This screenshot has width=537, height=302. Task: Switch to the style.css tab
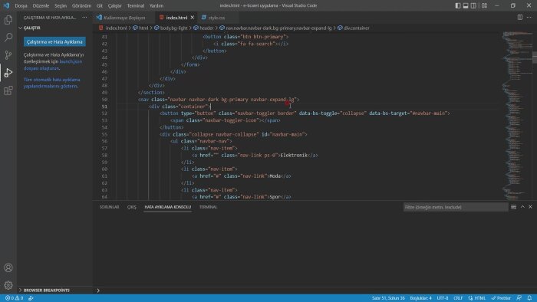tap(217, 18)
